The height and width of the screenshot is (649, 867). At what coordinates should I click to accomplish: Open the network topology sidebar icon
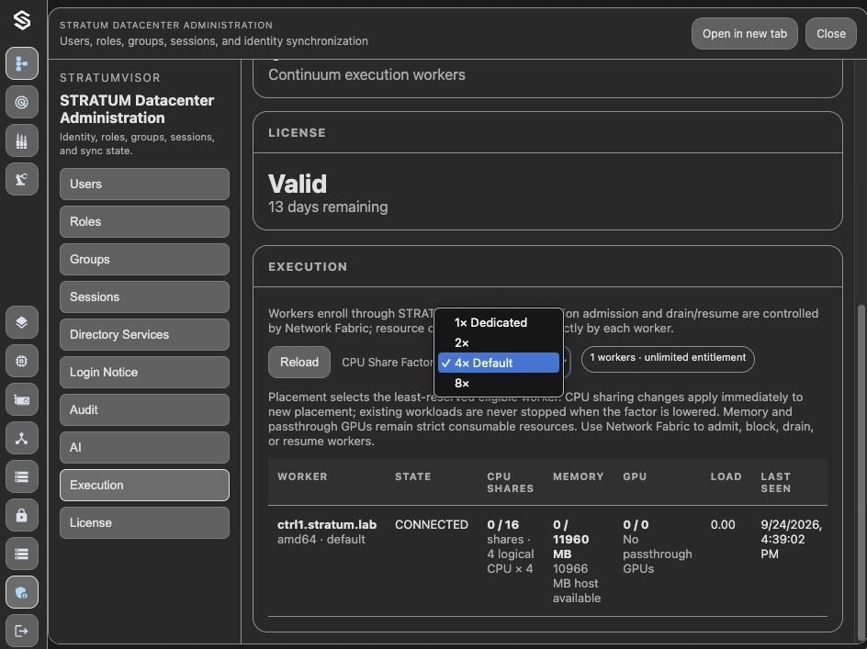click(x=22, y=439)
